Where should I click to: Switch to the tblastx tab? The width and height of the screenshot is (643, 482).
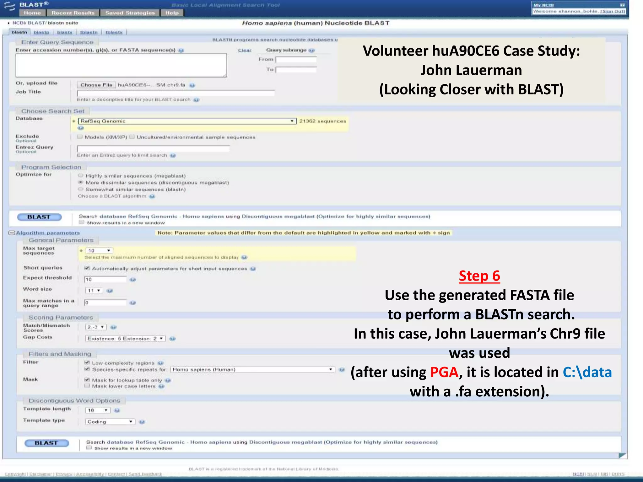coord(114,32)
